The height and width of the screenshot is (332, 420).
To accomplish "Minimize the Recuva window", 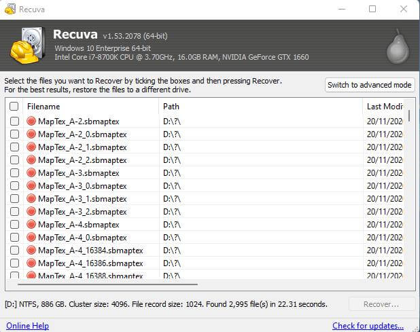I will point(342,9).
